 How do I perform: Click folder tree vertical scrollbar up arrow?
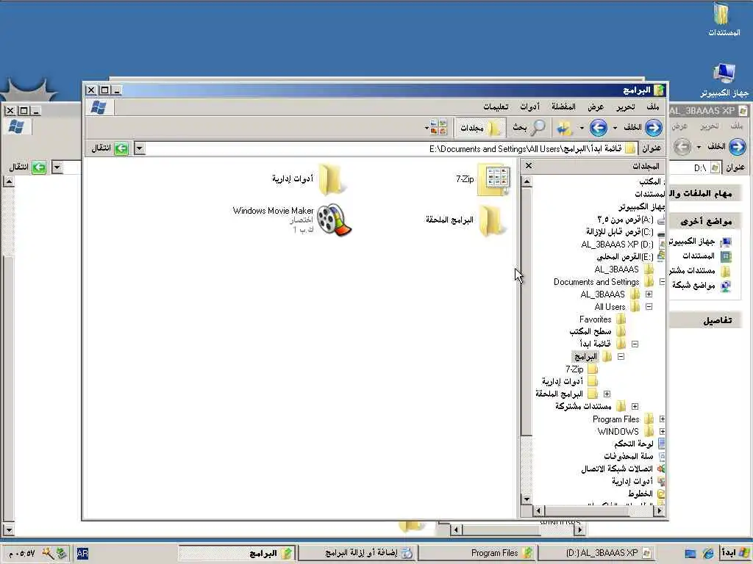527,181
